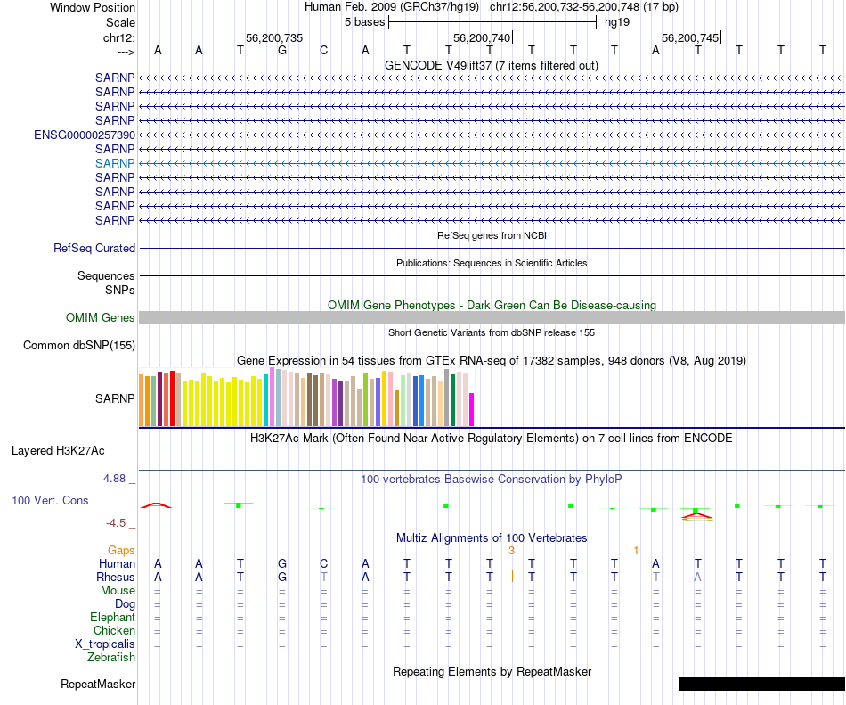Click the position marker 56,200,745
The width and height of the screenshot is (846, 705).
pos(690,37)
